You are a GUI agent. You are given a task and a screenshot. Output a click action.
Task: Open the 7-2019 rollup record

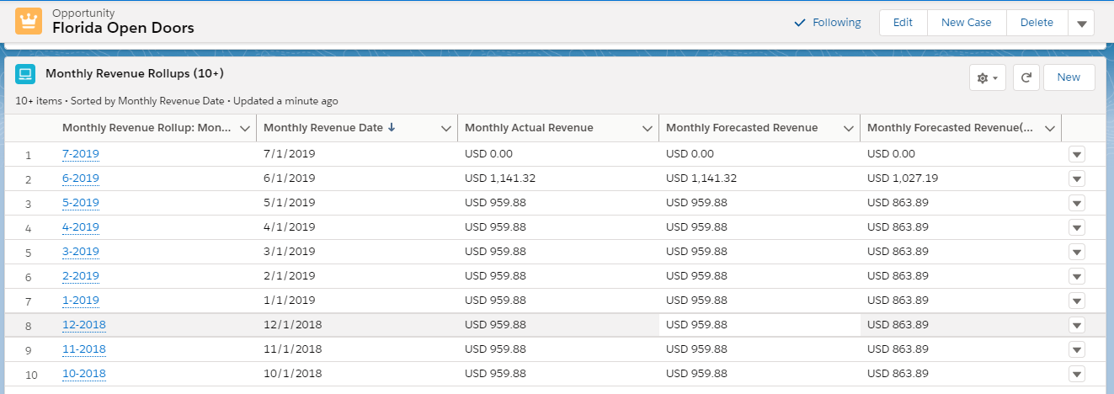pos(81,154)
